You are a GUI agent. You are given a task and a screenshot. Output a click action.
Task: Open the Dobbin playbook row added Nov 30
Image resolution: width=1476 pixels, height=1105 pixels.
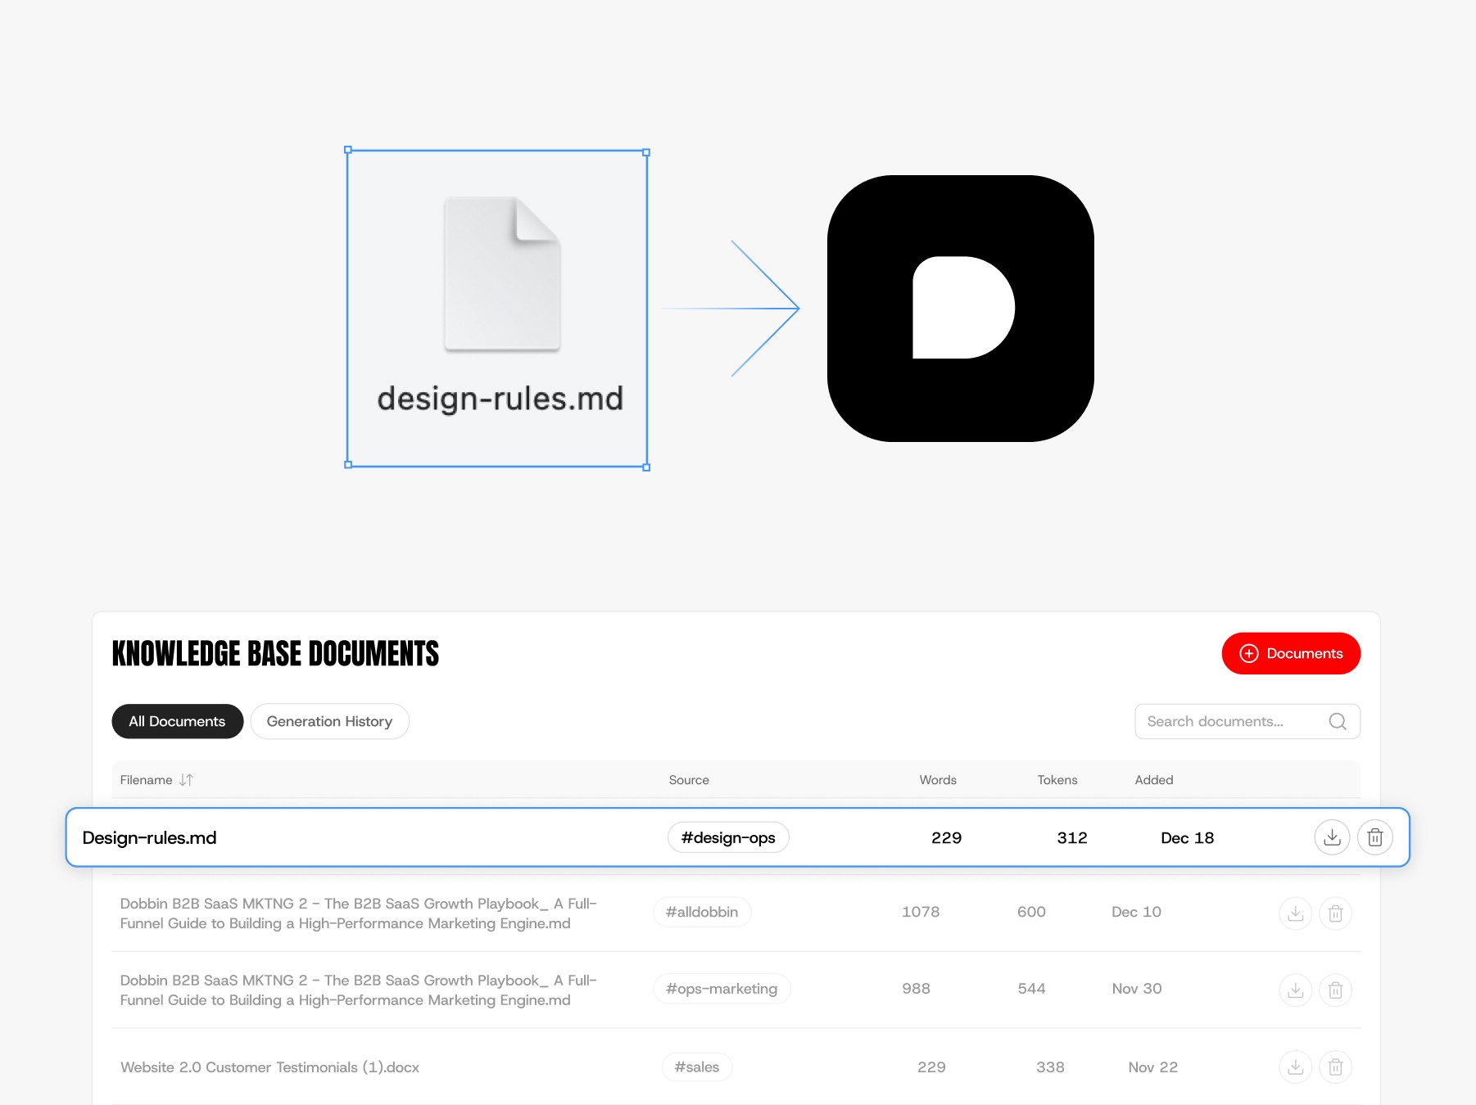[736, 990]
